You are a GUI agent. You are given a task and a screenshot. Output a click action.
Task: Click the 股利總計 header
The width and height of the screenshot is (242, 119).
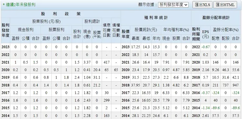pos(92,22)
